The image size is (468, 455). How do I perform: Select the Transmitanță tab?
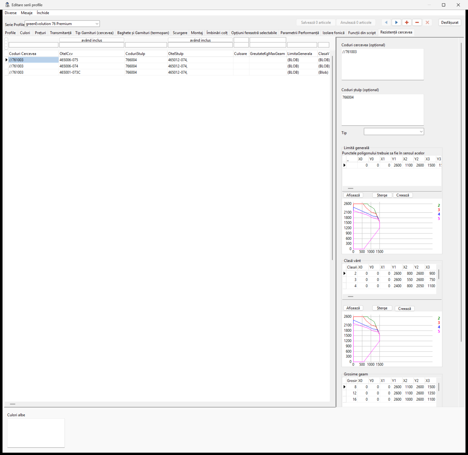point(61,33)
